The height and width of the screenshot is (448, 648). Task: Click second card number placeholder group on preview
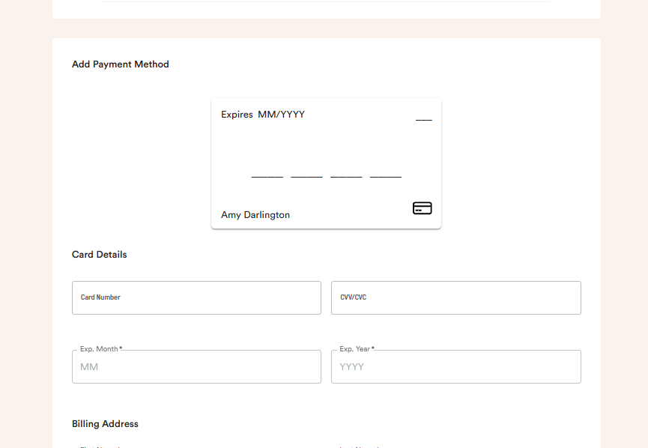306,176
